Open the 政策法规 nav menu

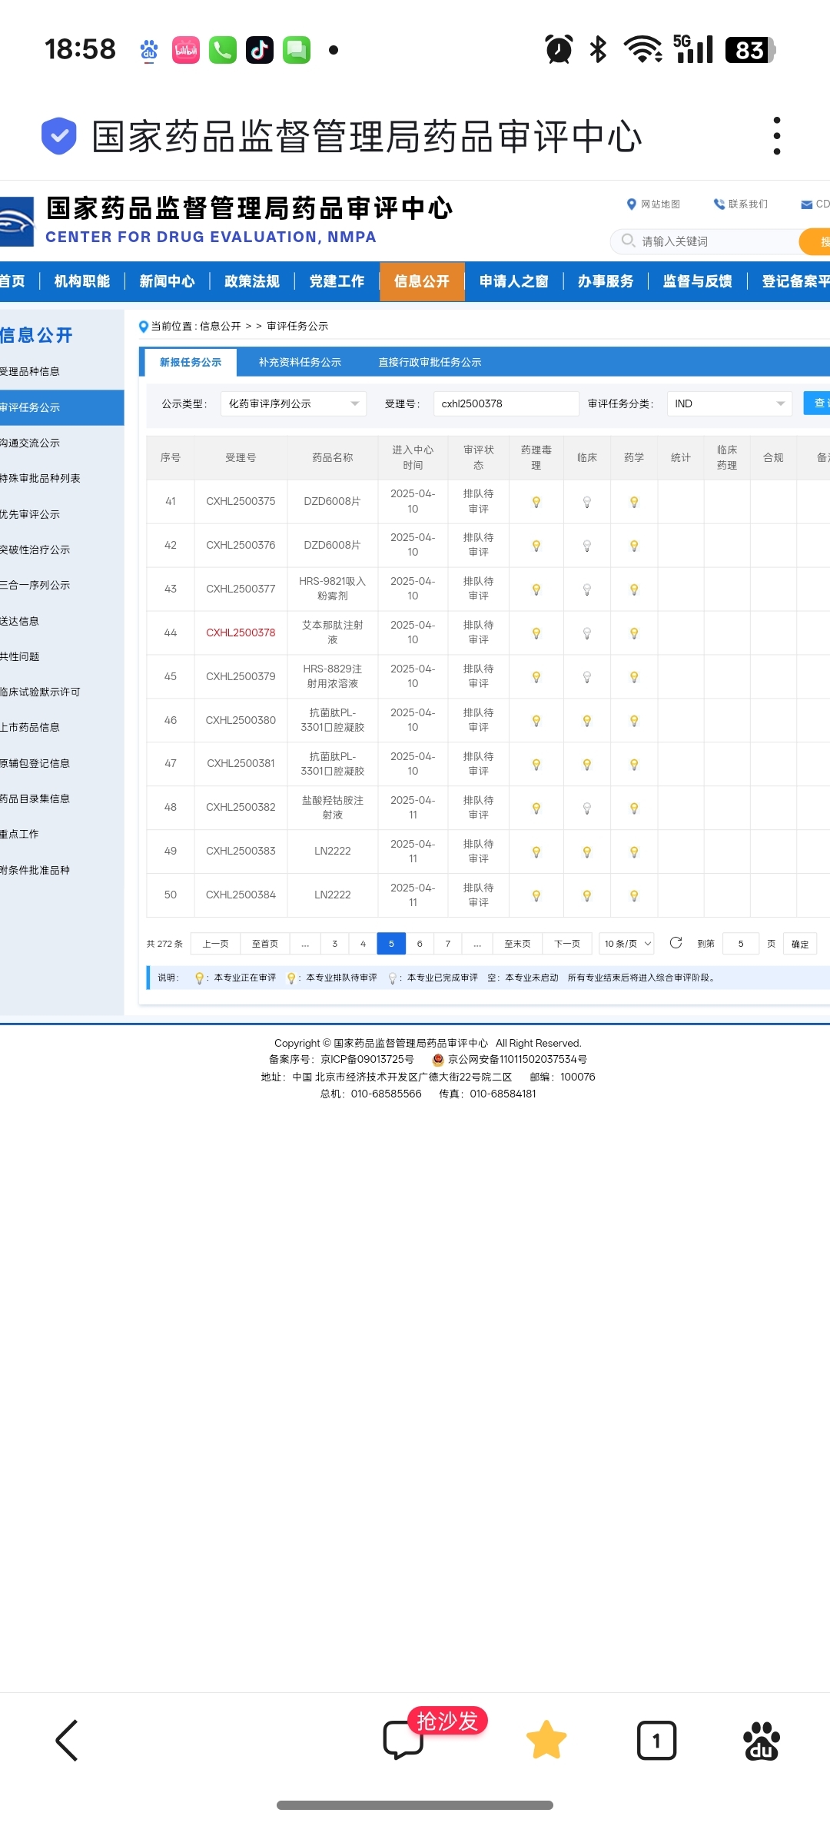[x=252, y=281]
